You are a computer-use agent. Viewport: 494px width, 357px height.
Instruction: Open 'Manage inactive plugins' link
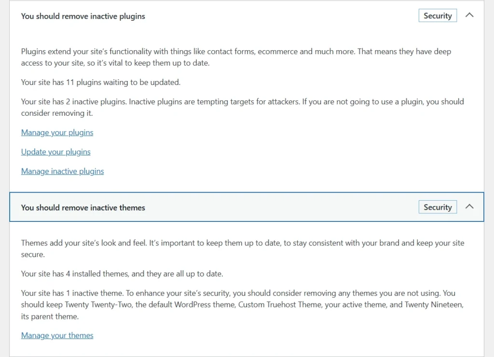pyautogui.click(x=62, y=171)
